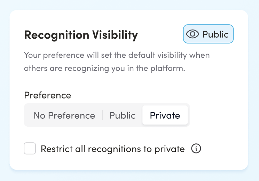Image resolution: width=259 pixels, height=181 pixels.
Task: Toggle the empty square checkbox near the card bottom
Action: point(30,149)
